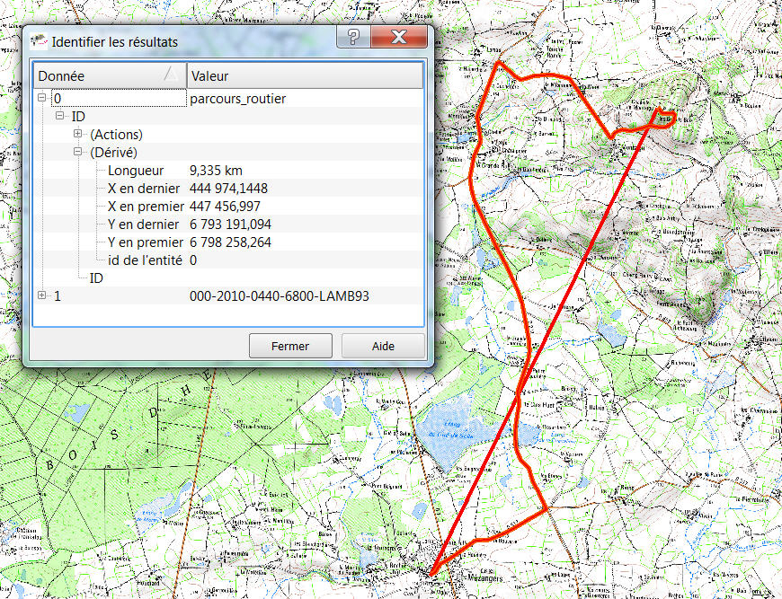Expand the (Actions) node
Image resolution: width=782 pixels, height=599 pixels.
78,135
